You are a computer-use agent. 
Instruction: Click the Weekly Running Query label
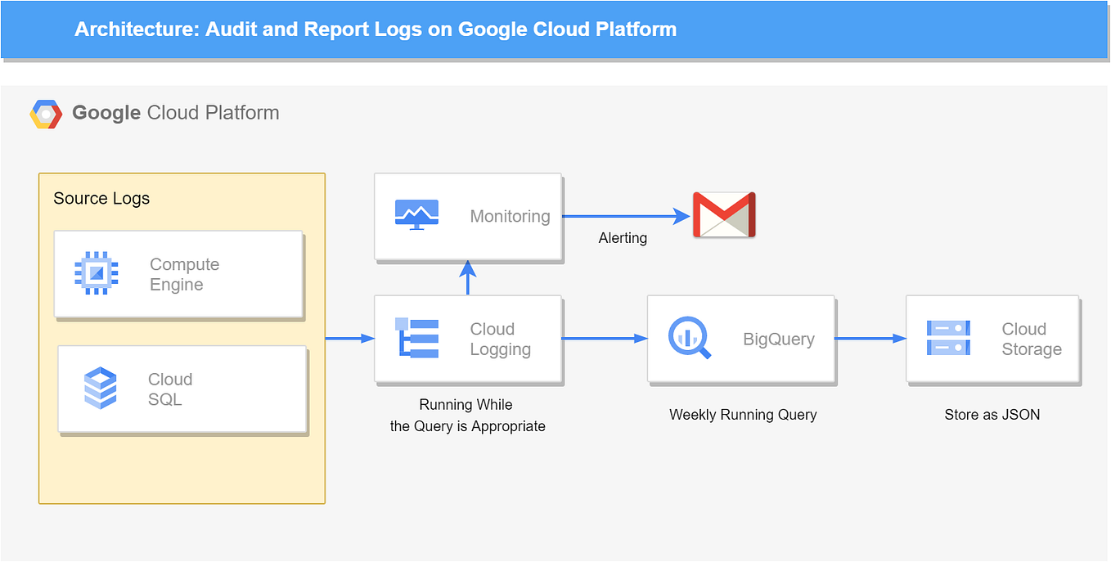[x=742, y=415]
